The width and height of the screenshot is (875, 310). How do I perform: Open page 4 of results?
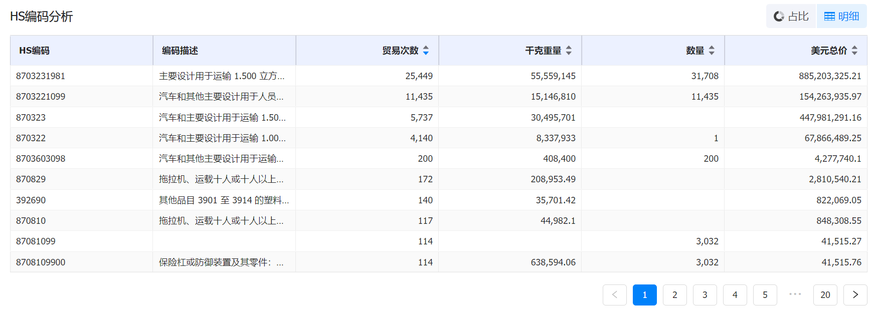[x=735, y=295]
